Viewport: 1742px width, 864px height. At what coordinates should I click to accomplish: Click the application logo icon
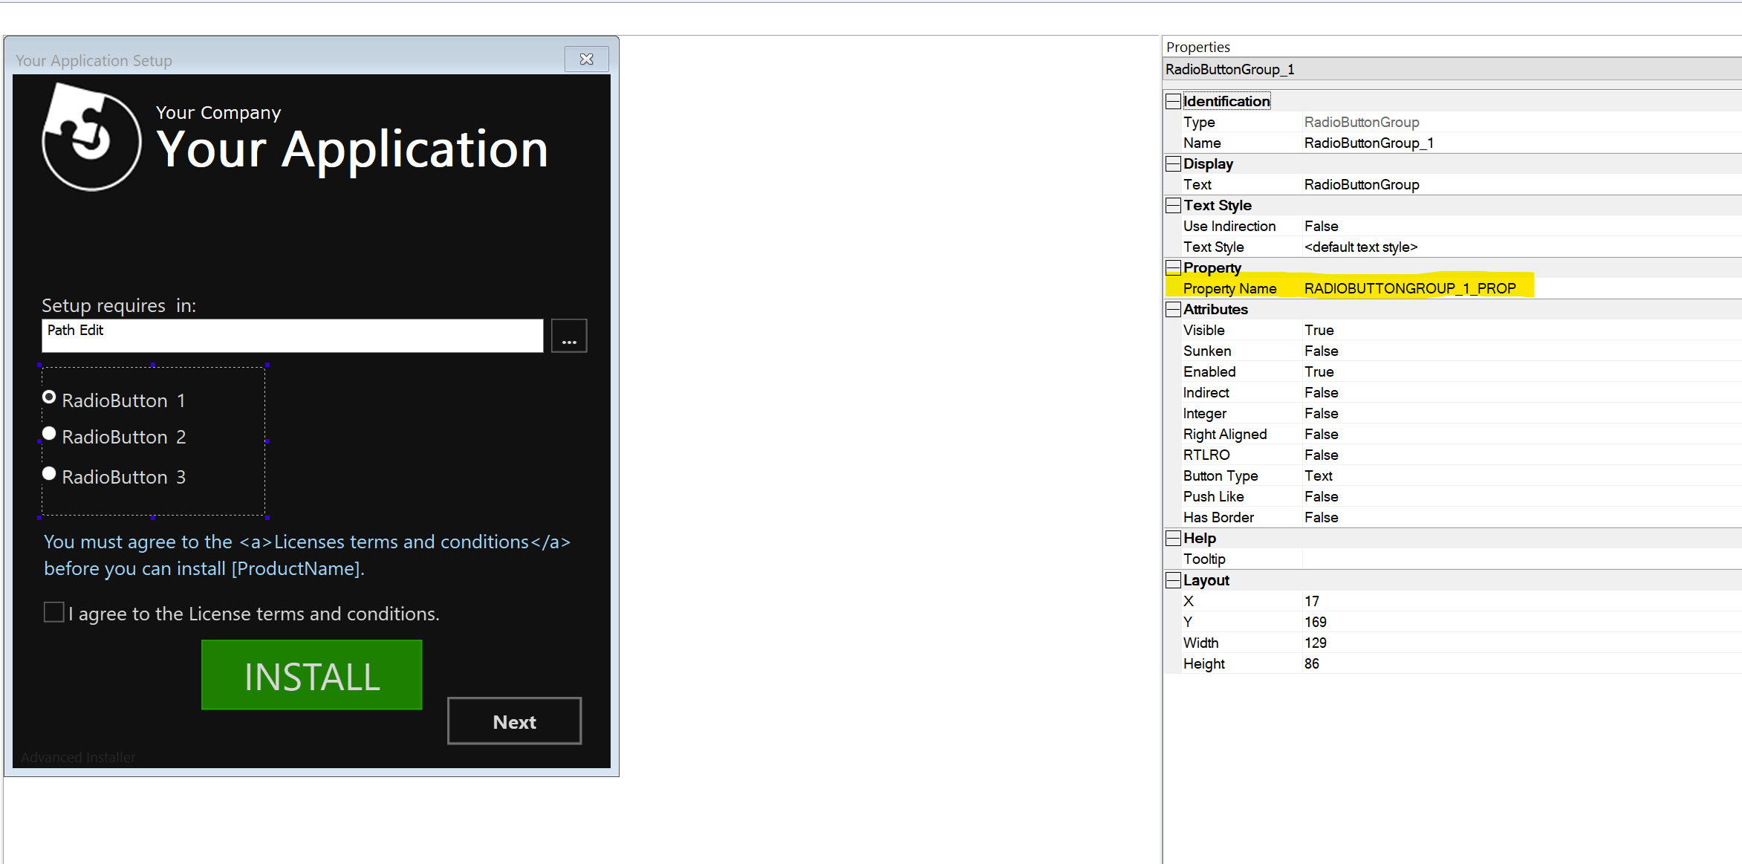click(x=91, y=137)
